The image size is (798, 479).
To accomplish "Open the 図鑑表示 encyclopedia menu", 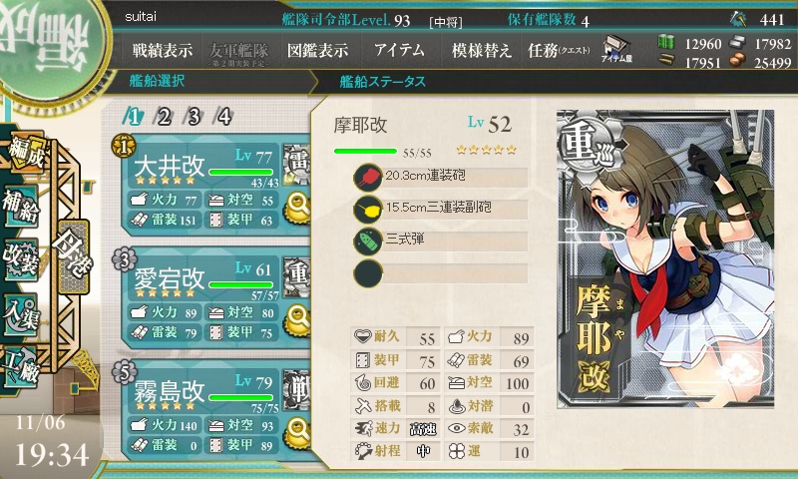I will click(317, 50).
